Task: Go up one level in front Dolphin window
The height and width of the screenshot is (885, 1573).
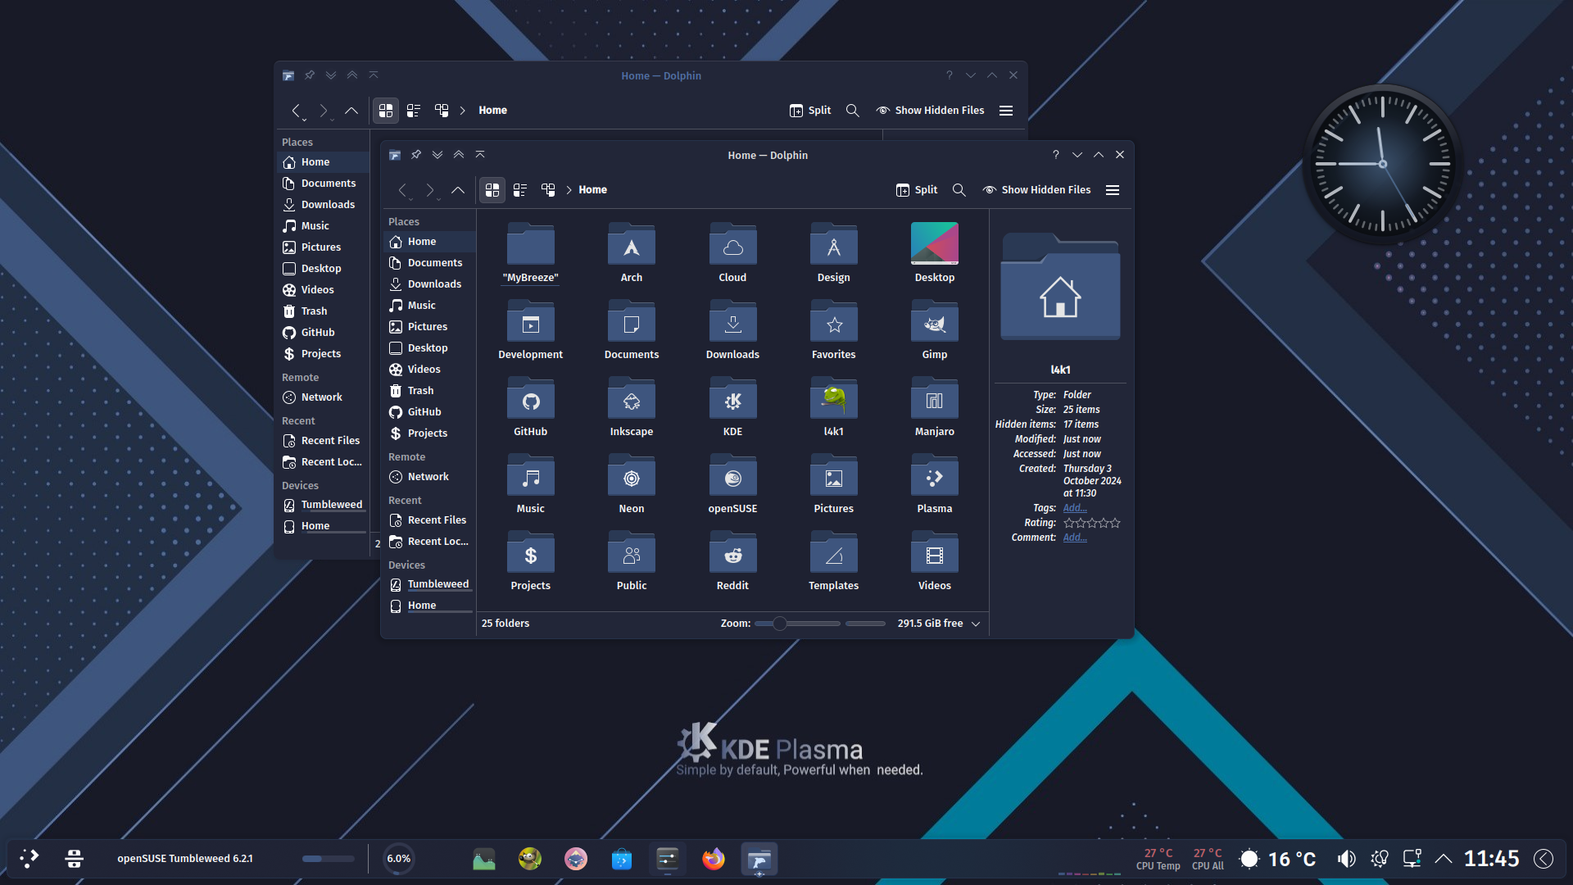Action: [458, 190]
